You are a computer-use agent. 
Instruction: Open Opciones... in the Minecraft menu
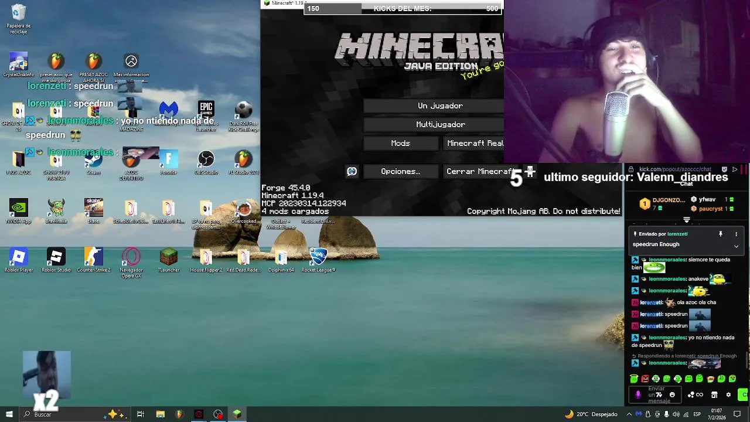[x=400, y=171]
